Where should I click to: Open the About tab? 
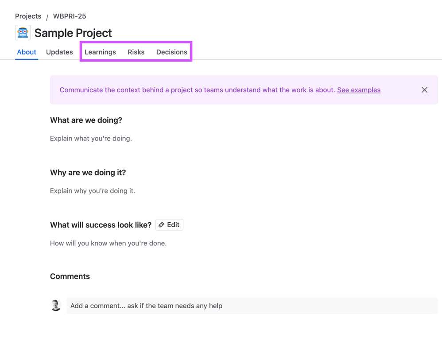pyautogui.click(x=27, y=52)
